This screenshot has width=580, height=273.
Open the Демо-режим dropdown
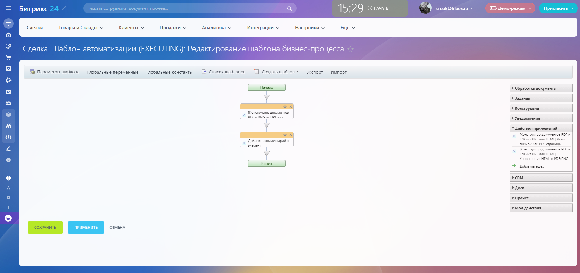click(x=510, y=8)
